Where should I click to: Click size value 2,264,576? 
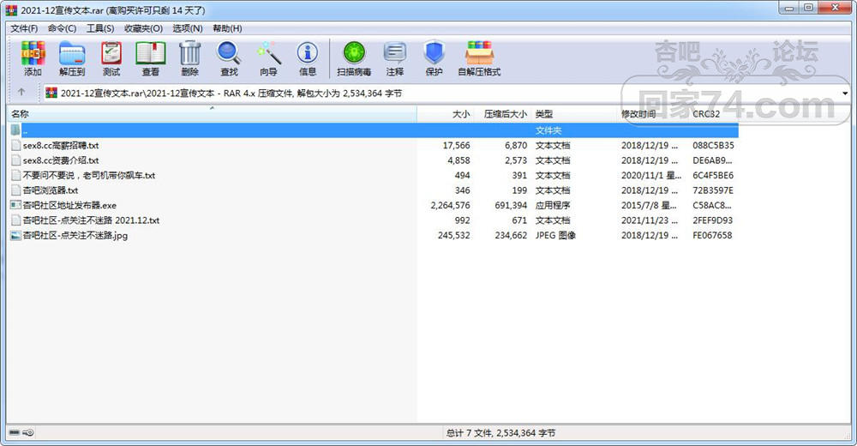[x=451, y=205]
